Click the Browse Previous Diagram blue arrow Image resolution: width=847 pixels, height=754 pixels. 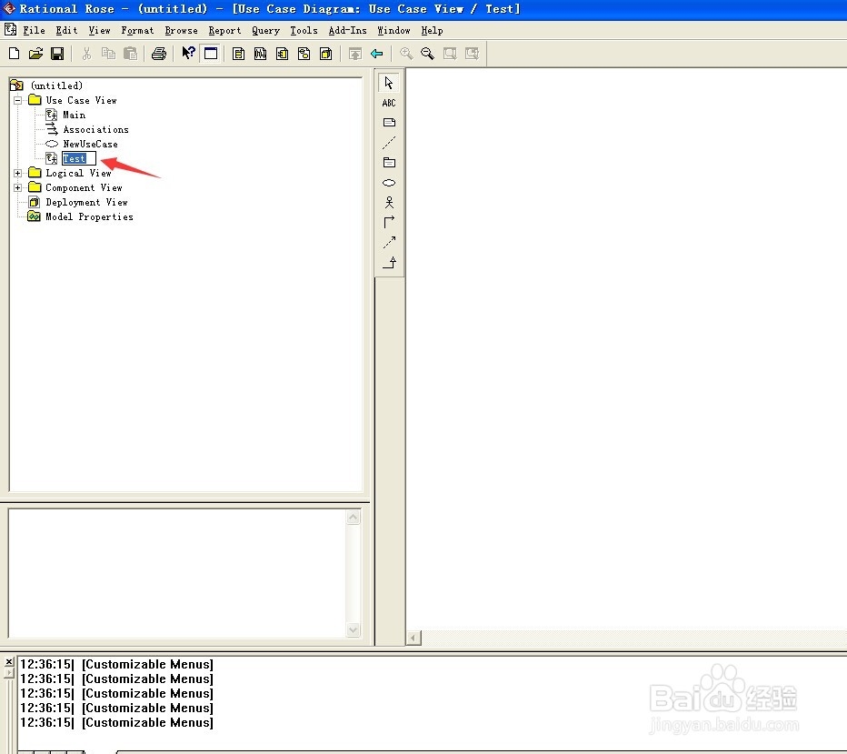coord(377,54)
